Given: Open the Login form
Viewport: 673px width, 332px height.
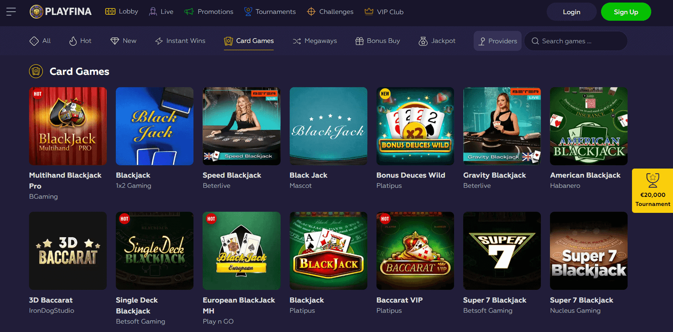Looking at the screenshot, I should 572,12.
